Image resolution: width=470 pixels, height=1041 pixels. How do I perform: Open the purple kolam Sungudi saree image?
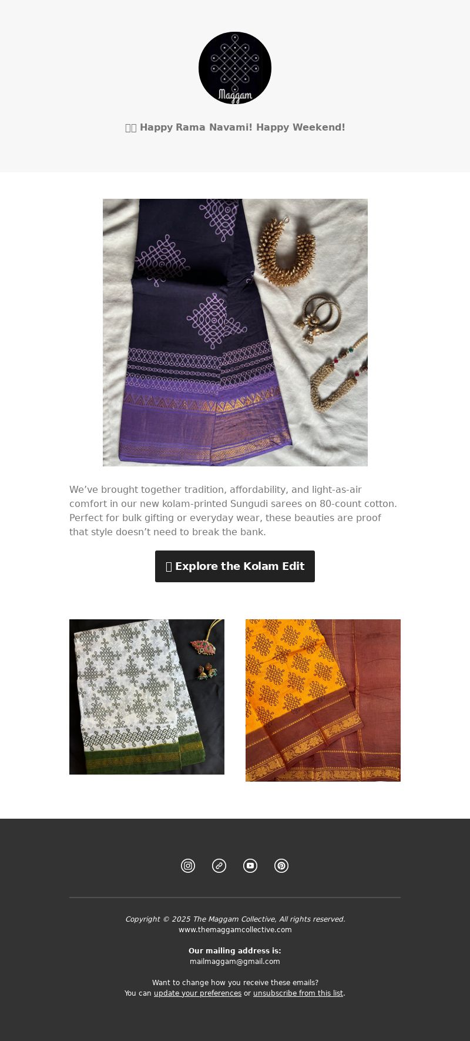pos(235,332)
